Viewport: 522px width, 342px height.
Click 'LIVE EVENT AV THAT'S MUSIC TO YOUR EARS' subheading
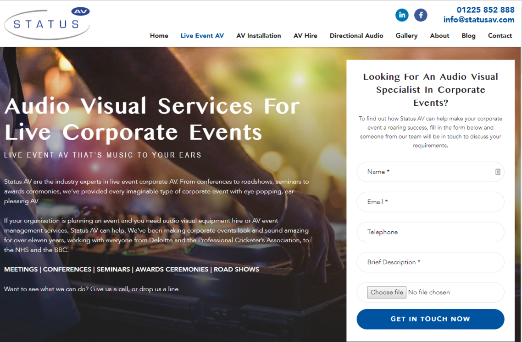point(103,155)
